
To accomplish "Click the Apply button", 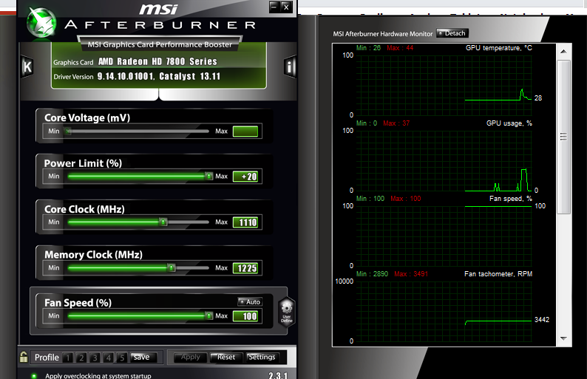I will pyautogui.click(x=190, y=358).
